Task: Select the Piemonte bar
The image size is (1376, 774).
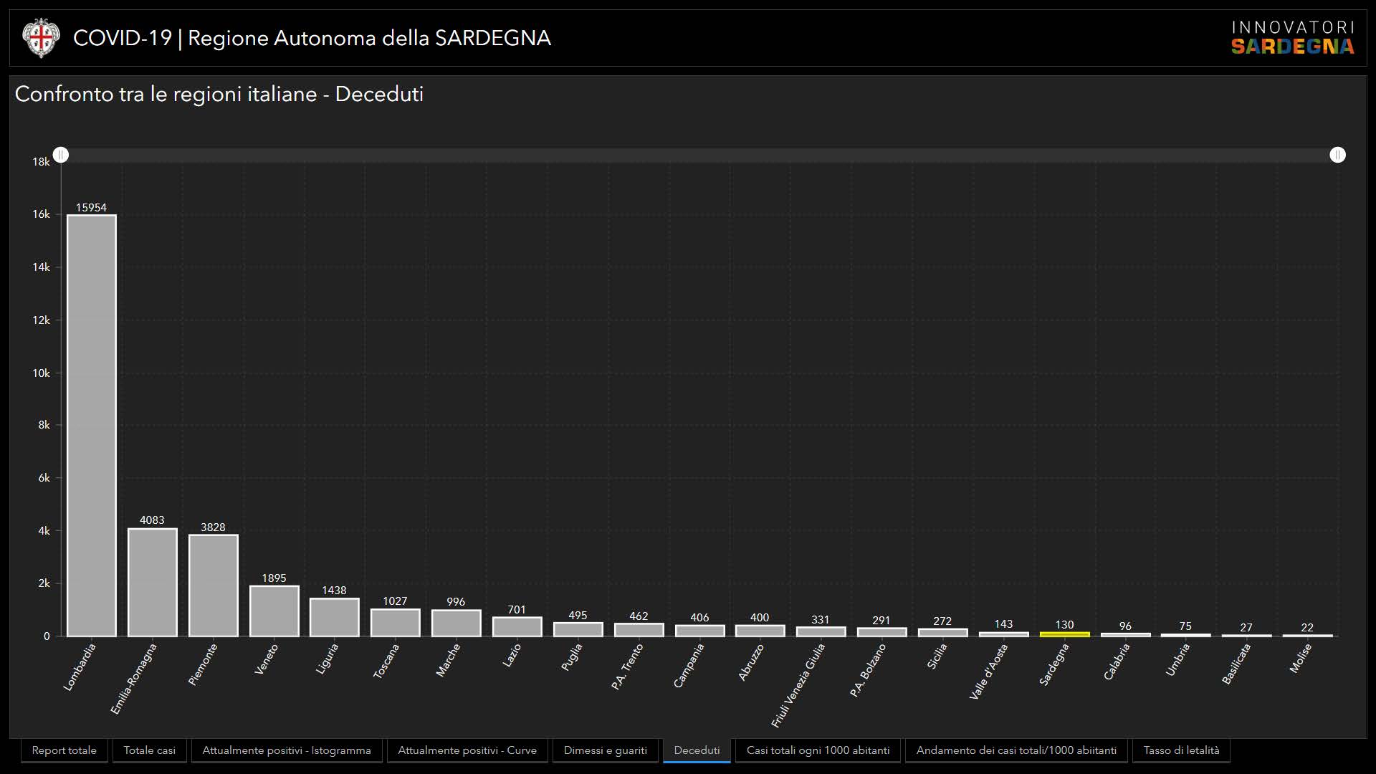Action: click(213, 586)
